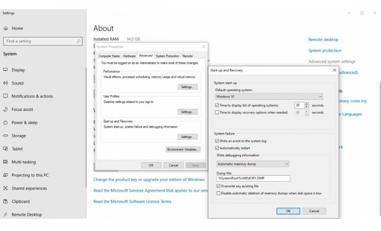Screen dimensions: 381x231
Task: Enable Time to display recovery options checkbox
Action: tap(217, 112)
